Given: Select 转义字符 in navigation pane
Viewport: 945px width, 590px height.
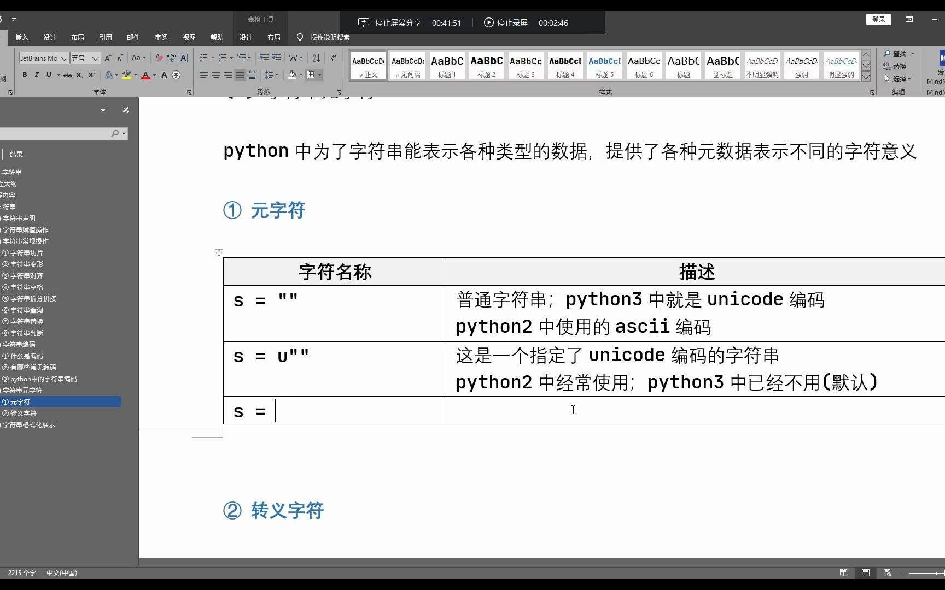Looking at the screenshot, I should [x=24, y=414].
